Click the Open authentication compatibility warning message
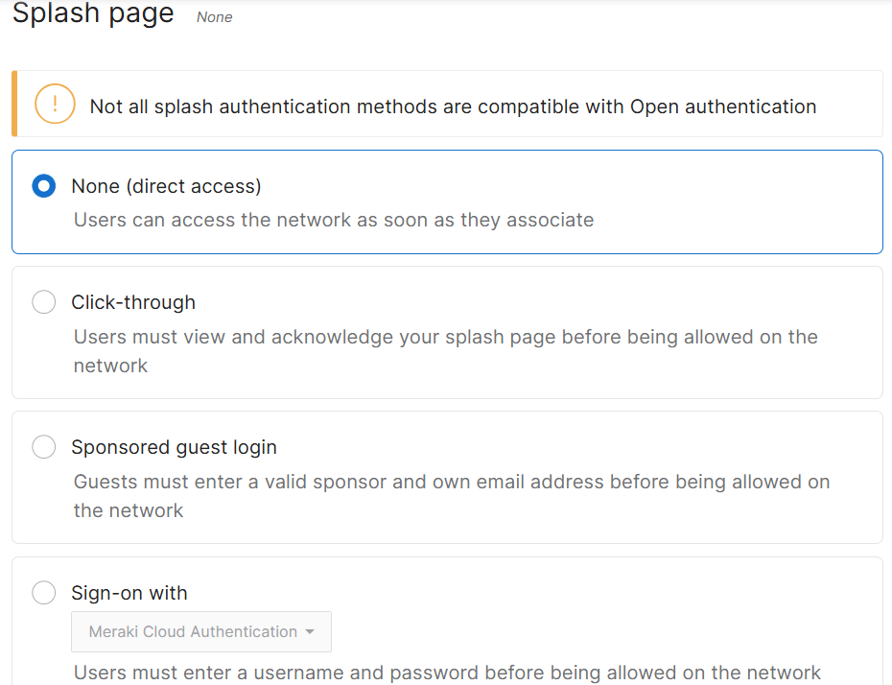This screenshot has width=892, height=685. tap(453, 106)
